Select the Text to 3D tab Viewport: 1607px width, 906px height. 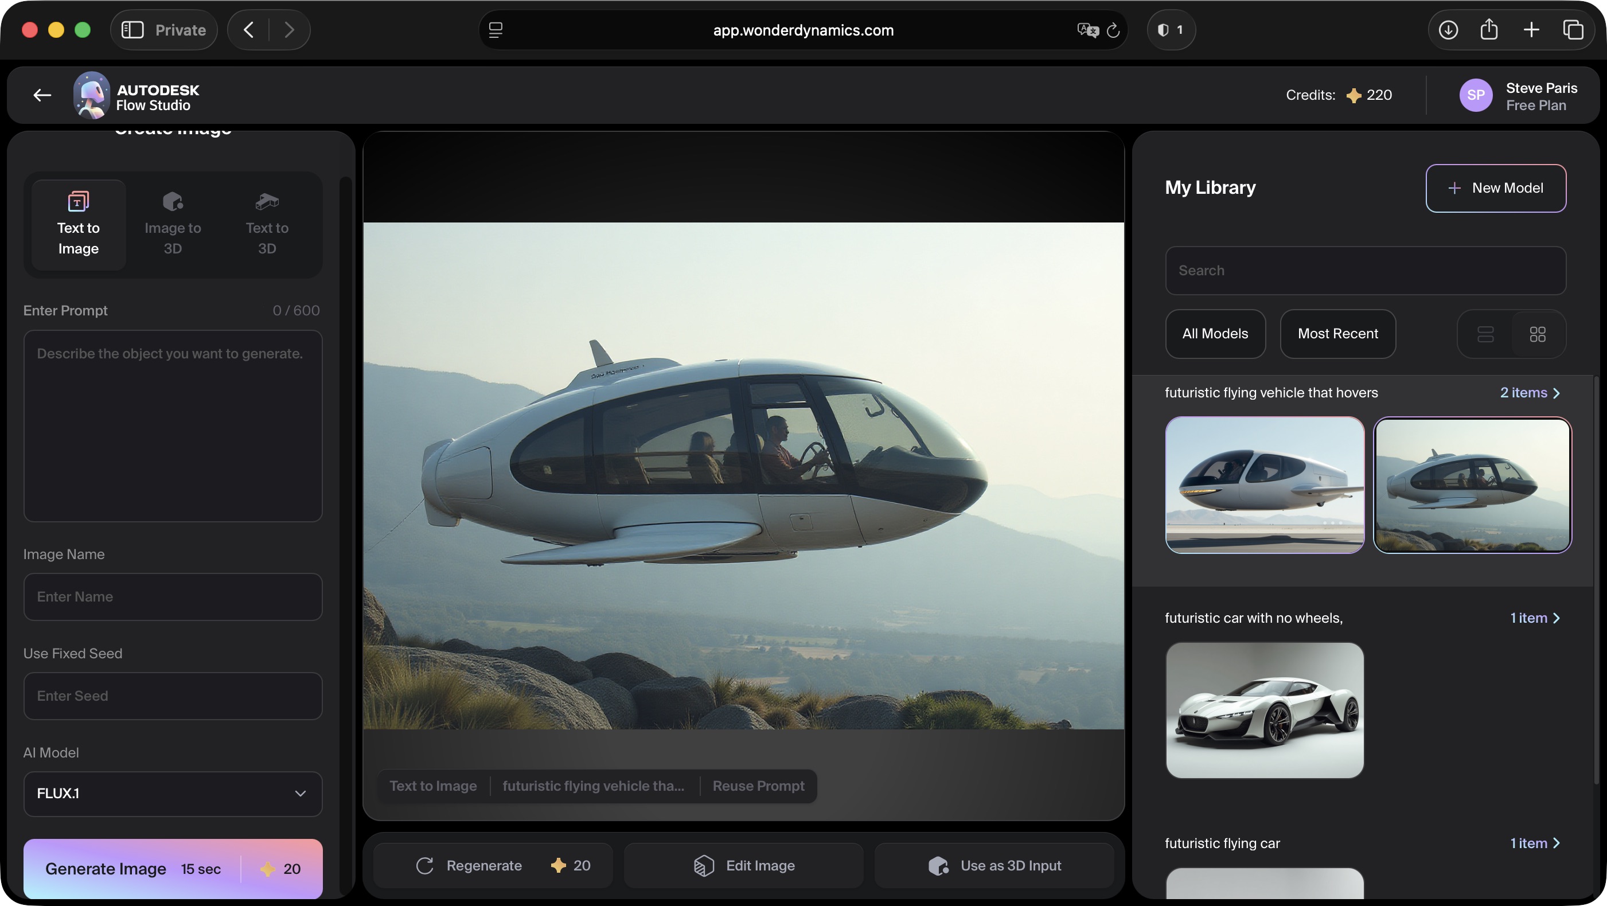pyautogui.click(x=266, y=224)
